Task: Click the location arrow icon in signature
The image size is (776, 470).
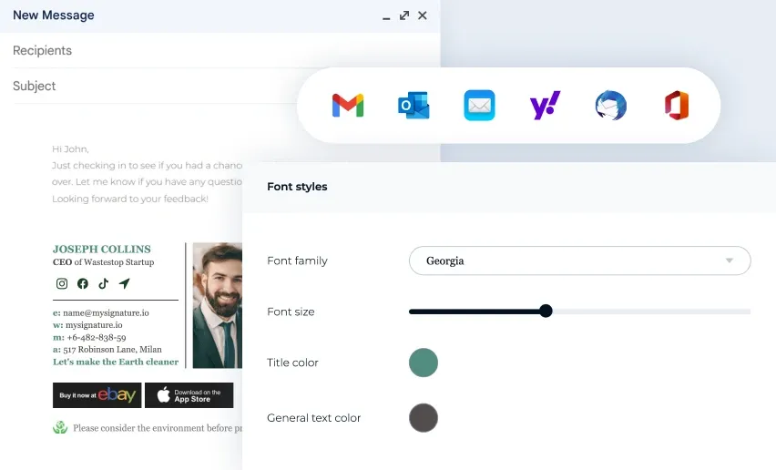Action: click(124, 283)
